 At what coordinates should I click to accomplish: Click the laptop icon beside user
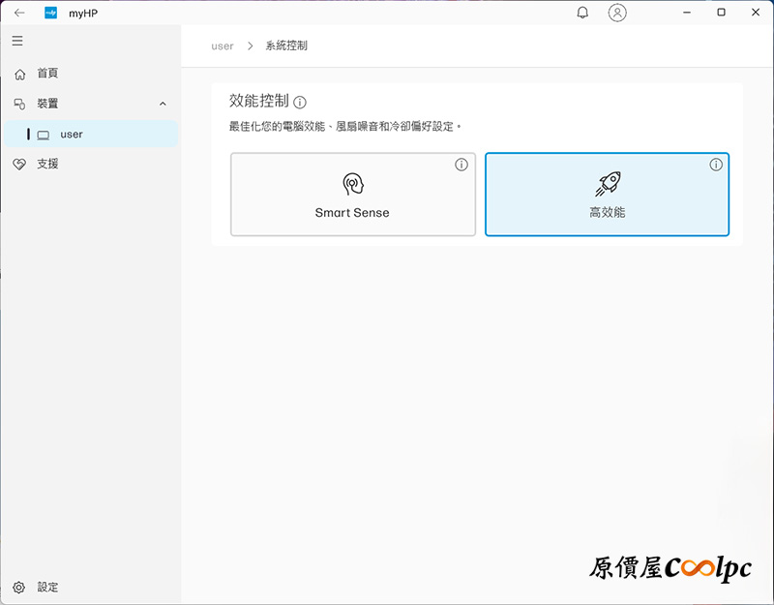[x=44, y=135]
